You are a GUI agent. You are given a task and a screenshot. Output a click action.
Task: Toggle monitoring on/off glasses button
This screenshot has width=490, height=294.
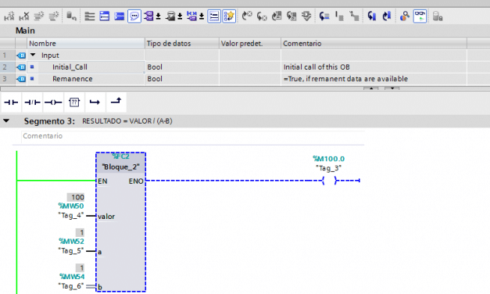tap(420, 16)
